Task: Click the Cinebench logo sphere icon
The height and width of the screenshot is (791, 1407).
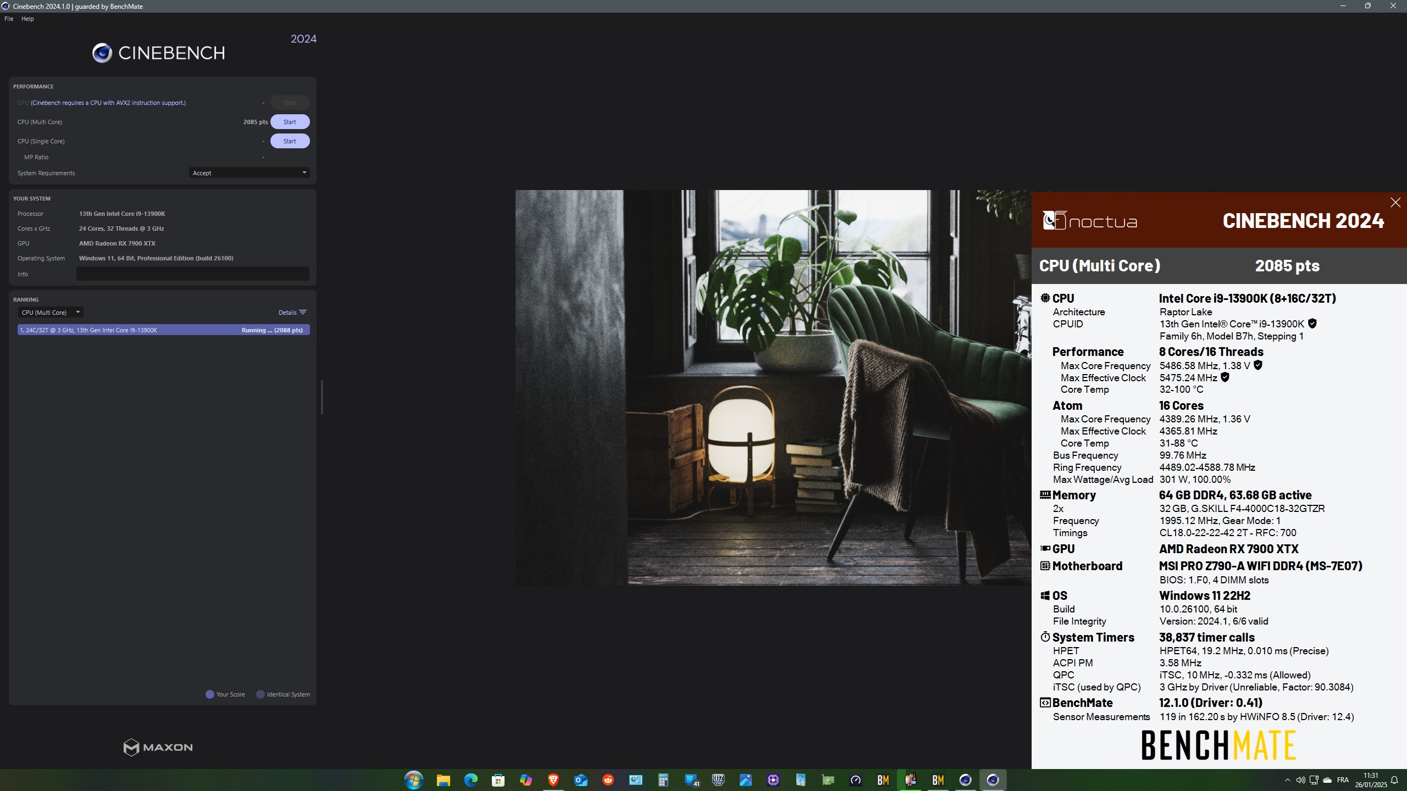Action: tap(102, 53)
